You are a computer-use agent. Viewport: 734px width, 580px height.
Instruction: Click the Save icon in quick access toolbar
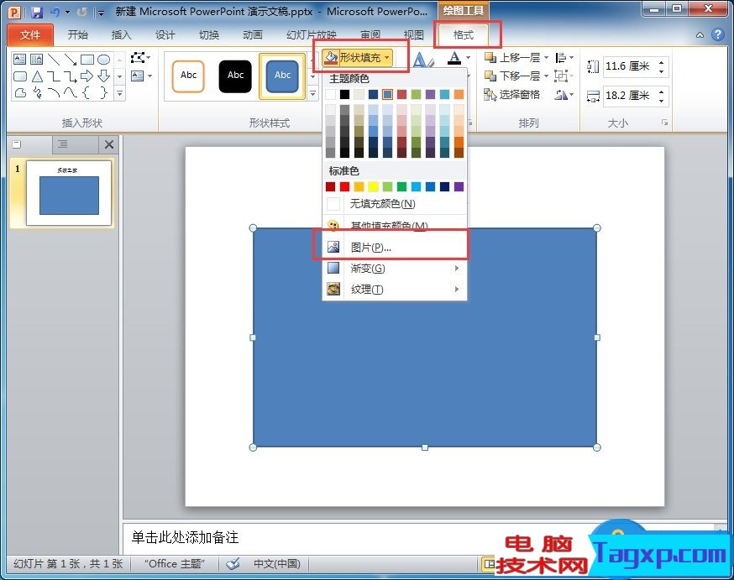point(37,13)
